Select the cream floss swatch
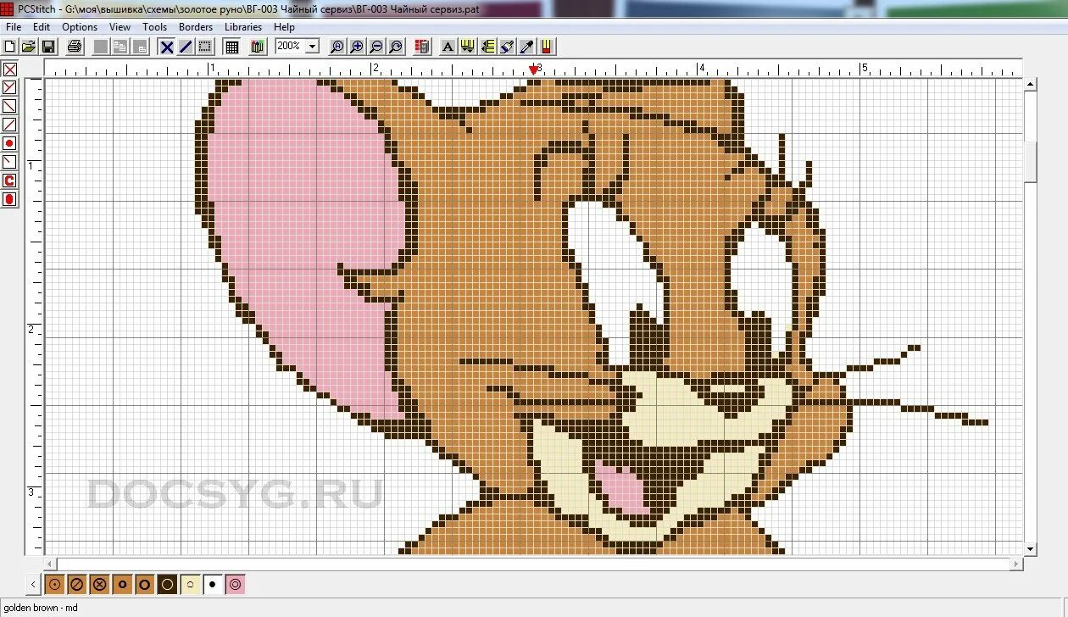This screenshot has height=617, width=1068. 191,584
